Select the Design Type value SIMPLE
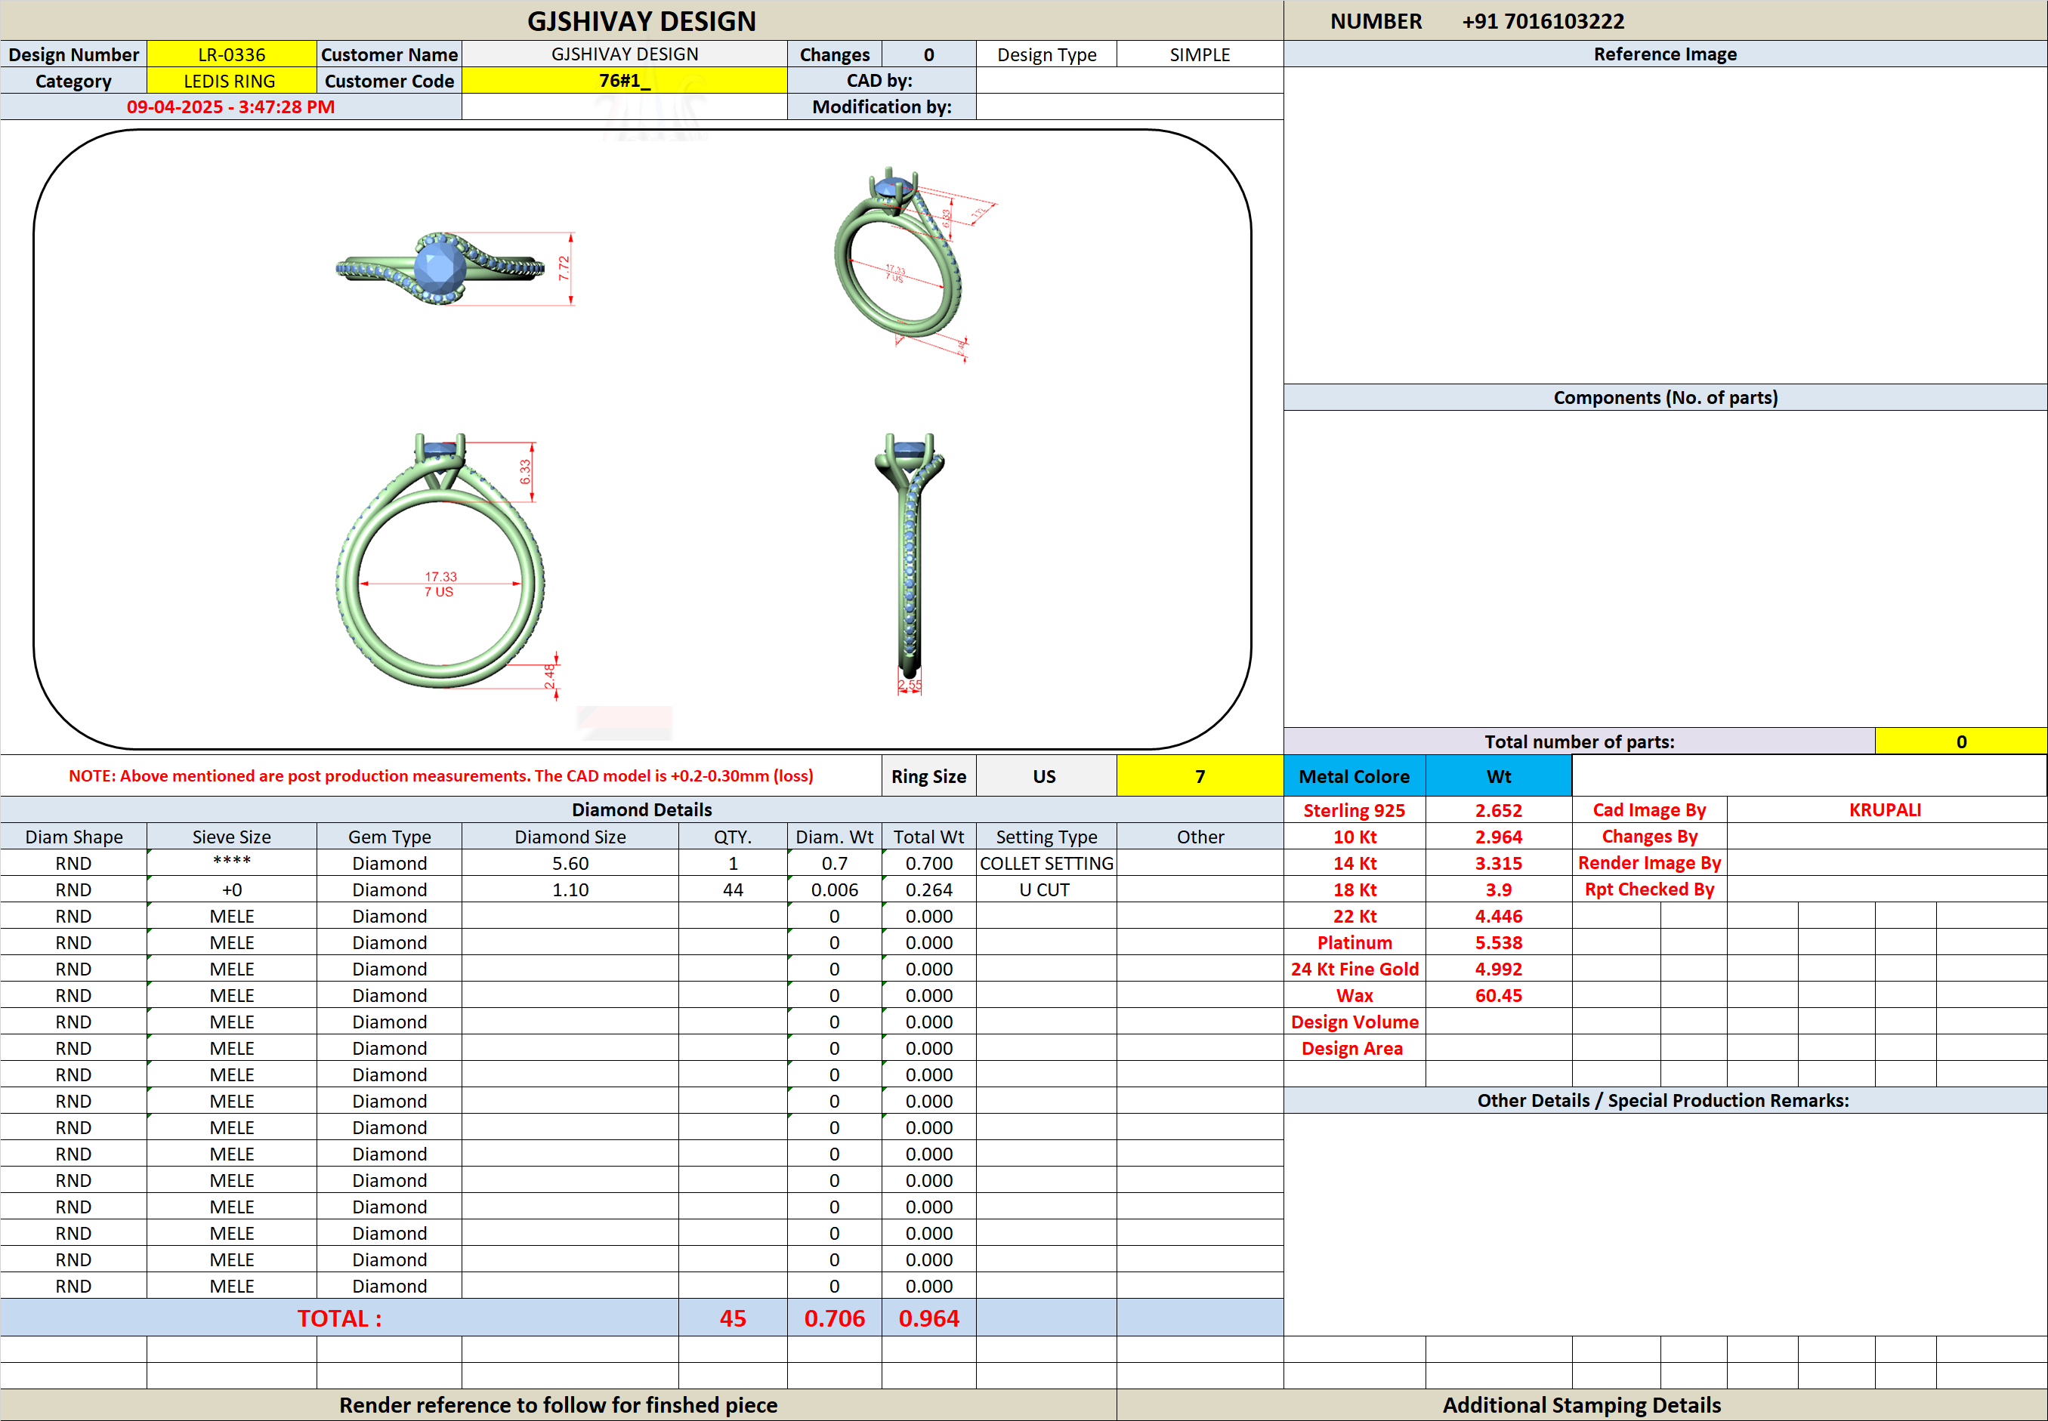Viewport: 2048px width, 1421px height. 1199,54
